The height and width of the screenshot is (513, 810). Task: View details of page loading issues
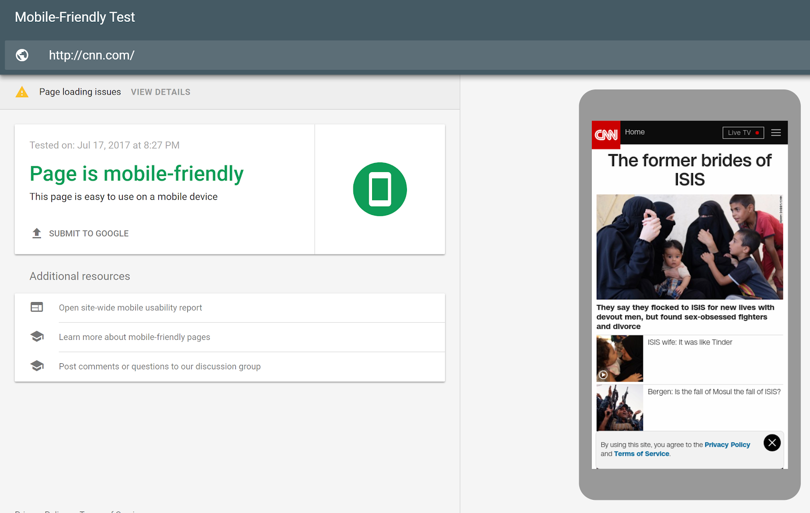point(160,92)
